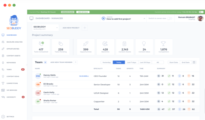Expand the lessons dropdown chevron
205x120 pixels.
click(143, 18)
